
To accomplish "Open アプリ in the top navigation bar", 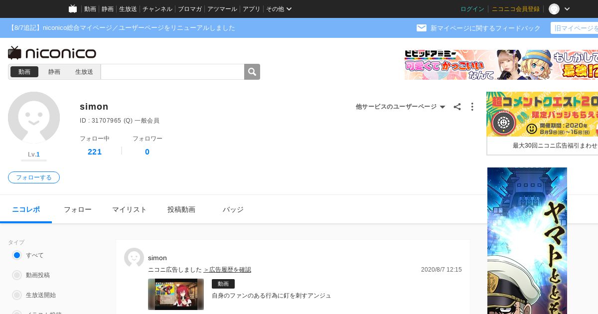I will click(x=252, y=9).
